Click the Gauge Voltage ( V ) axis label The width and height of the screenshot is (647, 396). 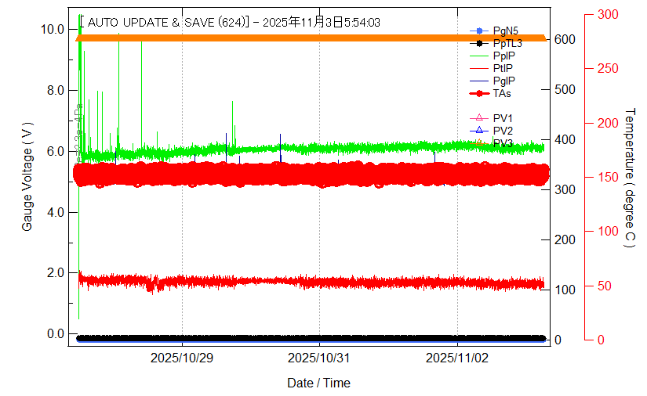27,178
